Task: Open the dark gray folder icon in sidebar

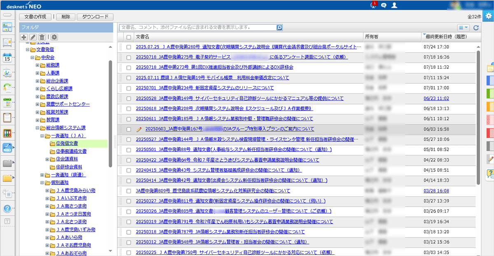Action: pos(7,163)
